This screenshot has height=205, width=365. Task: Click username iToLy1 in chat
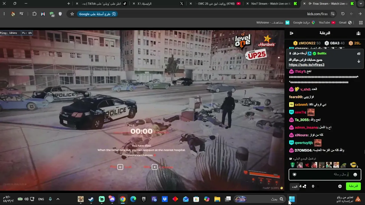coord(300,71)
